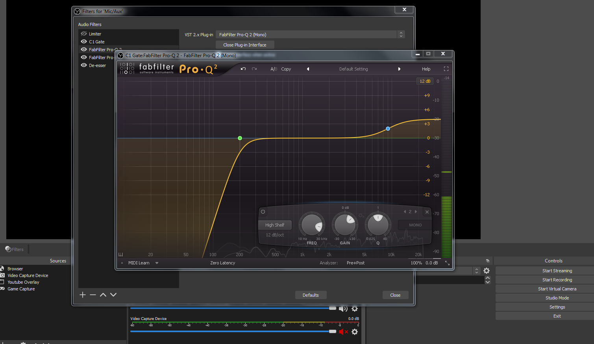Remove the selected filter with minus icon
Image resolution: width=594 pixels, height=344 pixels.
pyautogui.click(x=93, y=295)
